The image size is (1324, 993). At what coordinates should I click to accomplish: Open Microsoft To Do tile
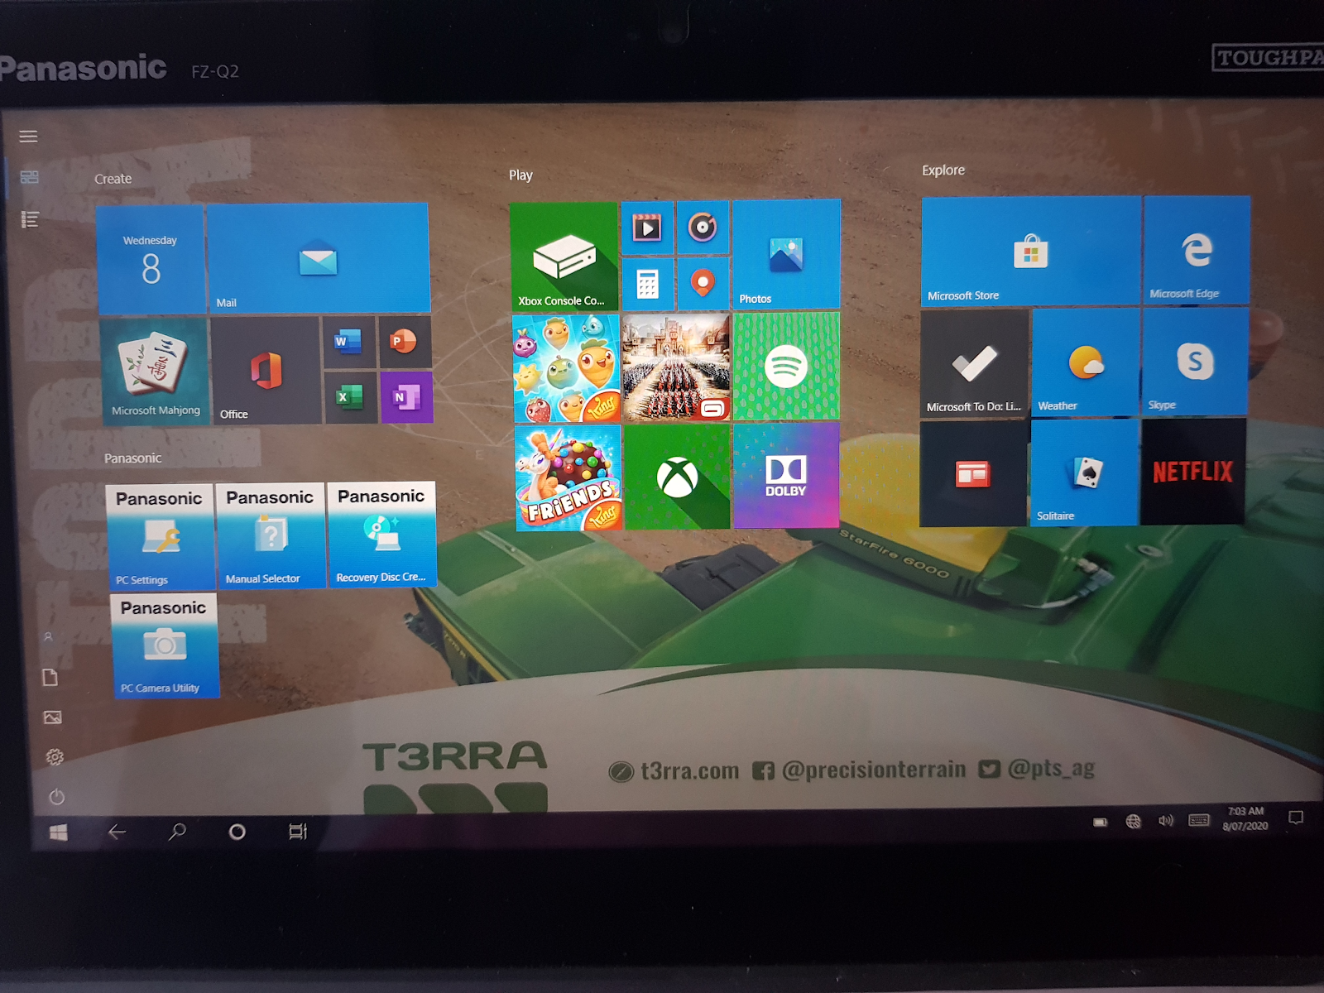click(975, 363)
